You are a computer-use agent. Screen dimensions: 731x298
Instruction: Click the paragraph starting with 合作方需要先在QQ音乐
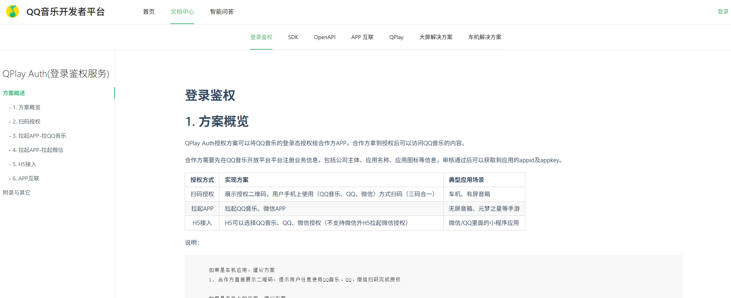pyautogui.click(x=375, y=160)
